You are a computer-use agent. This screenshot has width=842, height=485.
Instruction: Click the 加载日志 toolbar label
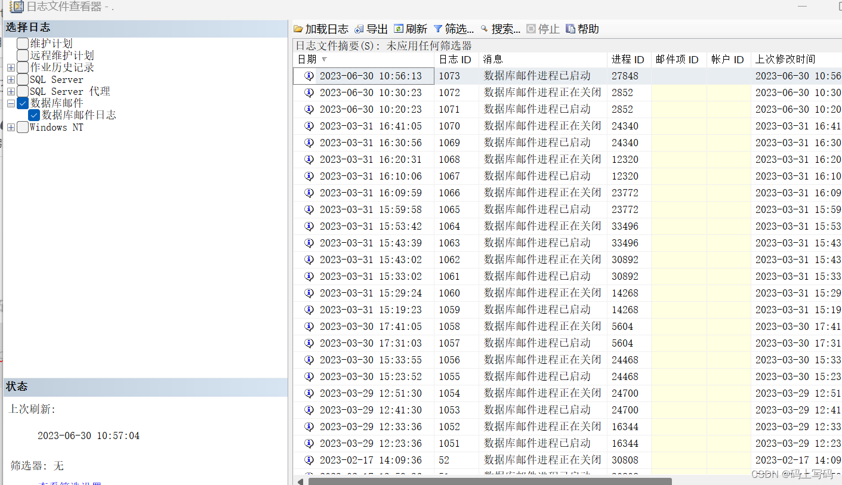(x=327, y=29)
